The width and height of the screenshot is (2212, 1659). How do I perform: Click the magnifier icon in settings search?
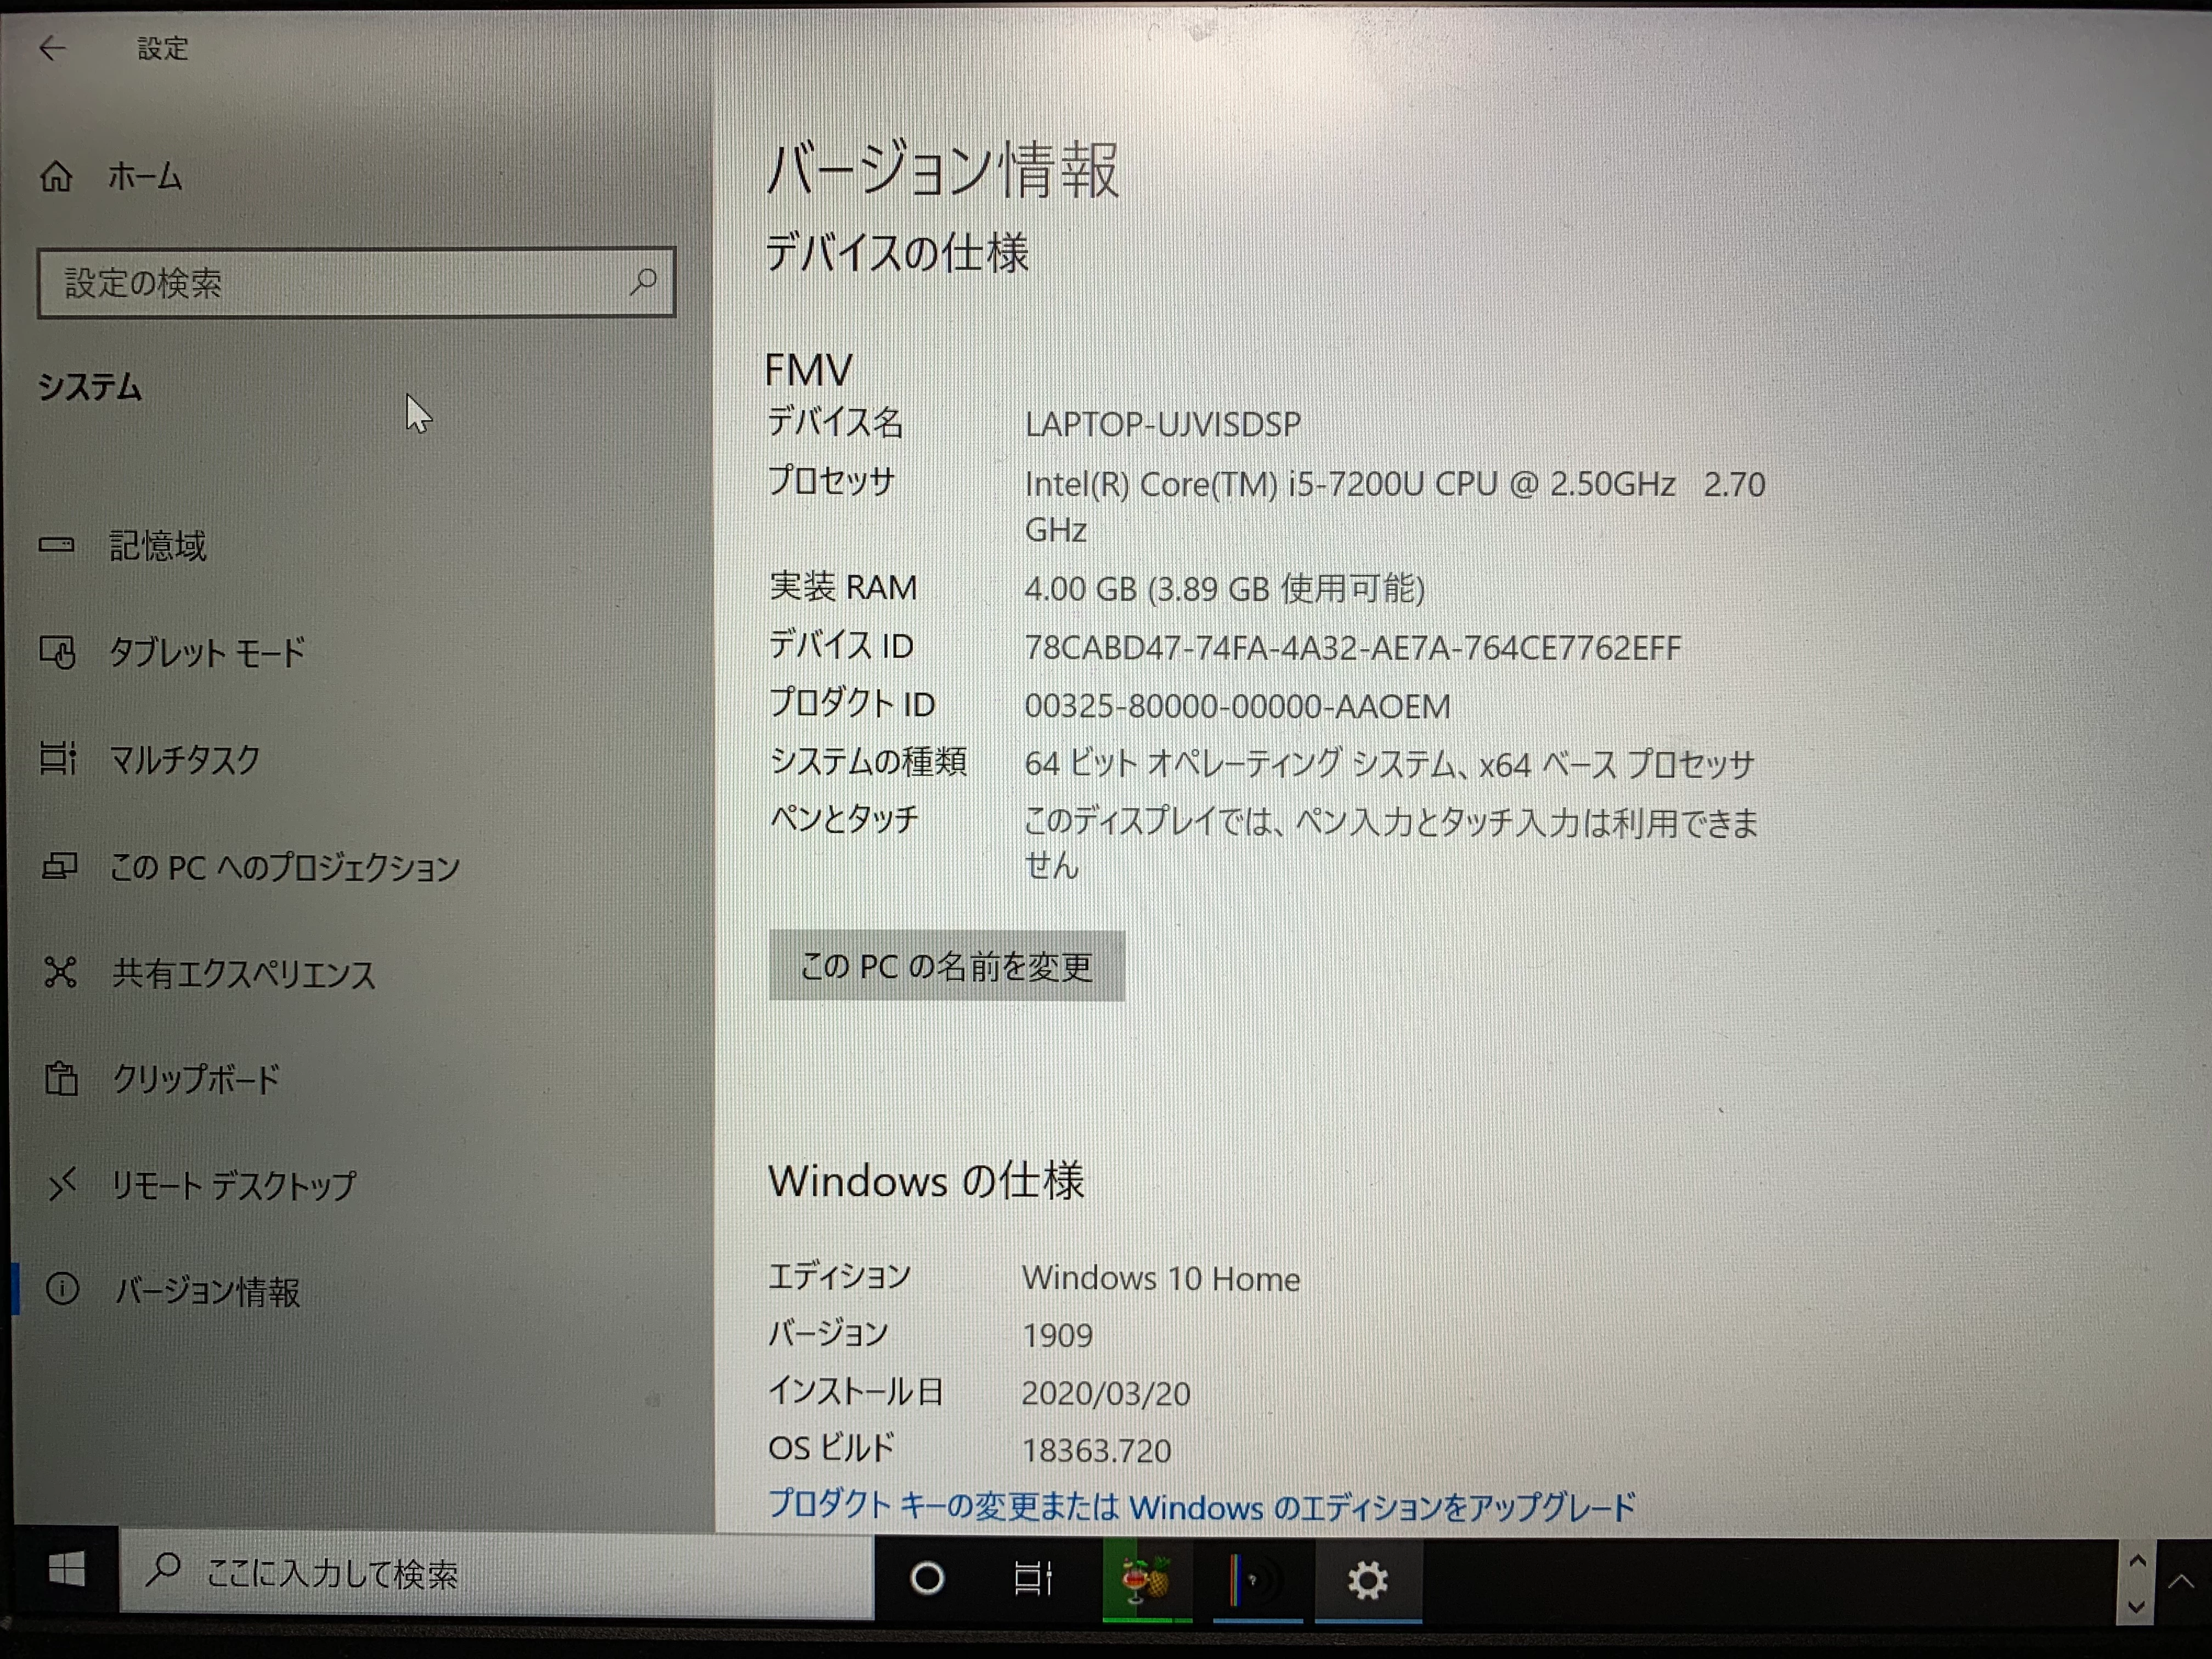[x=643, y=282]
